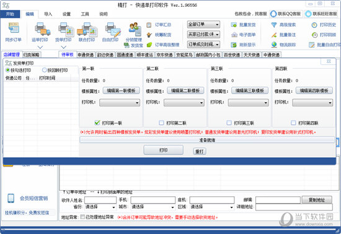Open 批量自由打印 batch free print
This screenshot has height=234, width=341.
[325, 45]
